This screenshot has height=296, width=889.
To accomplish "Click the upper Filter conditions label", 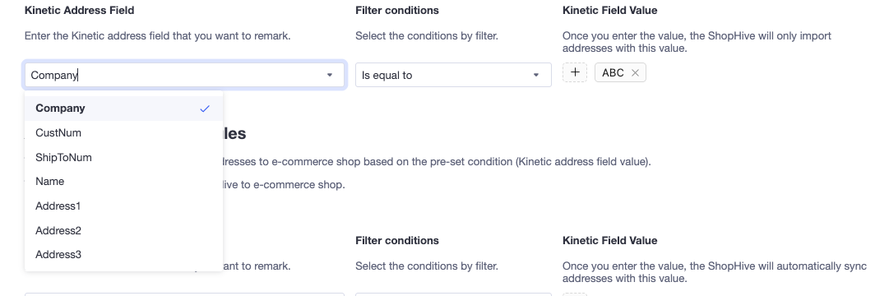I will click(x=397, y=10).
